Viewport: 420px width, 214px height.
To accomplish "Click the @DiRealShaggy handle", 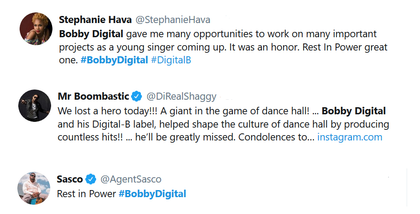I will (181, 96).
